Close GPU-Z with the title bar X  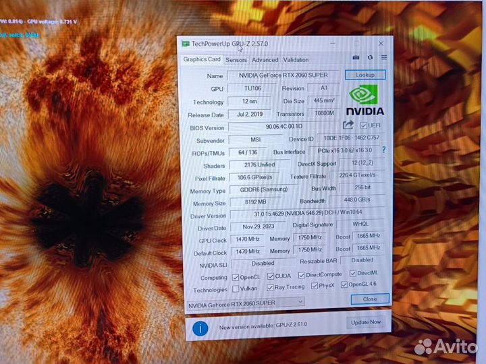pos(381,44)
